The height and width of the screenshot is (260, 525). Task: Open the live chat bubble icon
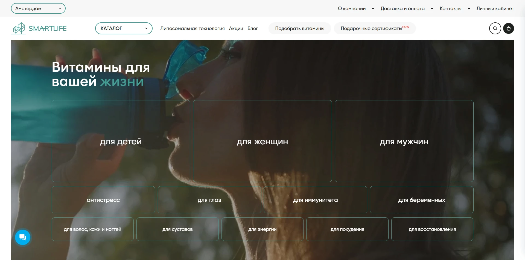(x=23, y=237)
